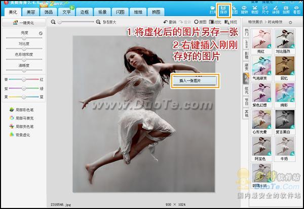
Task: Open the 影楼 effects category
Action: click(246, 55)
